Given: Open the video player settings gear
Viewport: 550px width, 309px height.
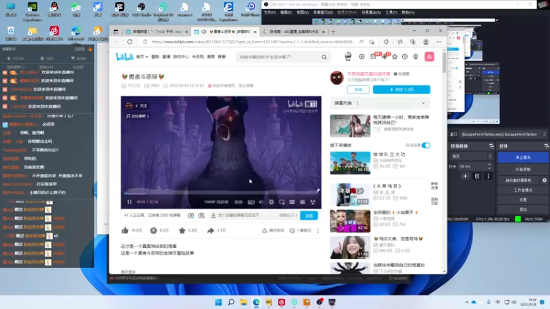Looking at the screenshot, I should point(271,202).
